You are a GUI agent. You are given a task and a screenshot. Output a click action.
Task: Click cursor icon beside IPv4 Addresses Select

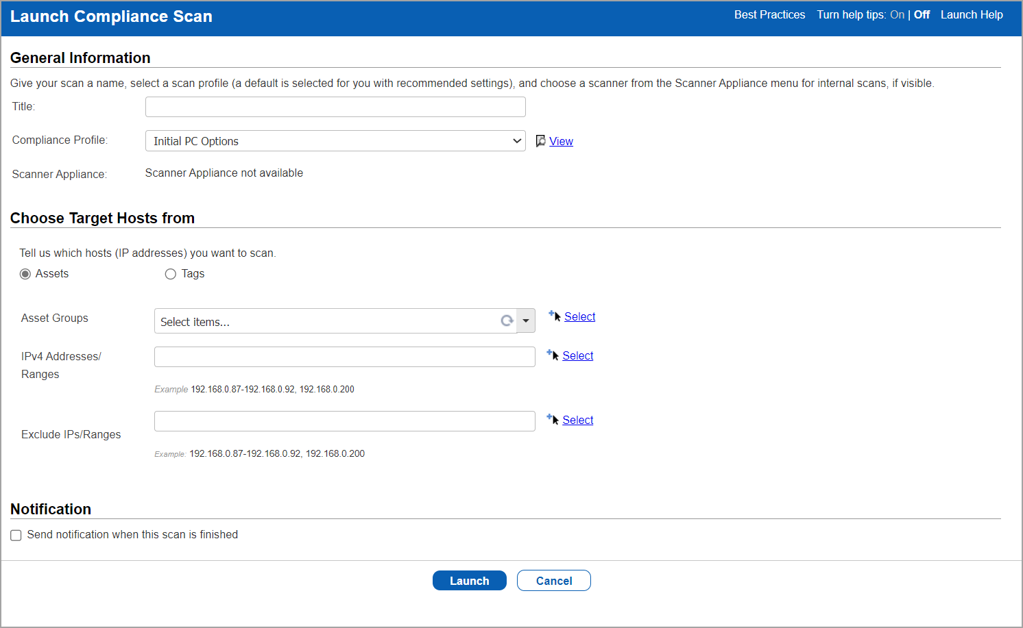click(x=553, y=355)
